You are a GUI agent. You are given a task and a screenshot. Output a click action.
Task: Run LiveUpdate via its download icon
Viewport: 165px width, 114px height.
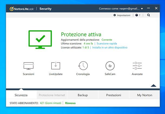[56, 65]
